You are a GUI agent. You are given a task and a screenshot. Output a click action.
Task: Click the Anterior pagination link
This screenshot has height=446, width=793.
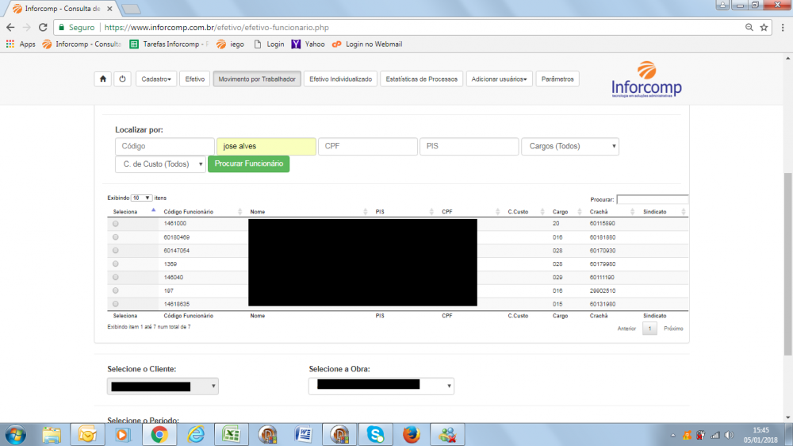click(626, 329)
